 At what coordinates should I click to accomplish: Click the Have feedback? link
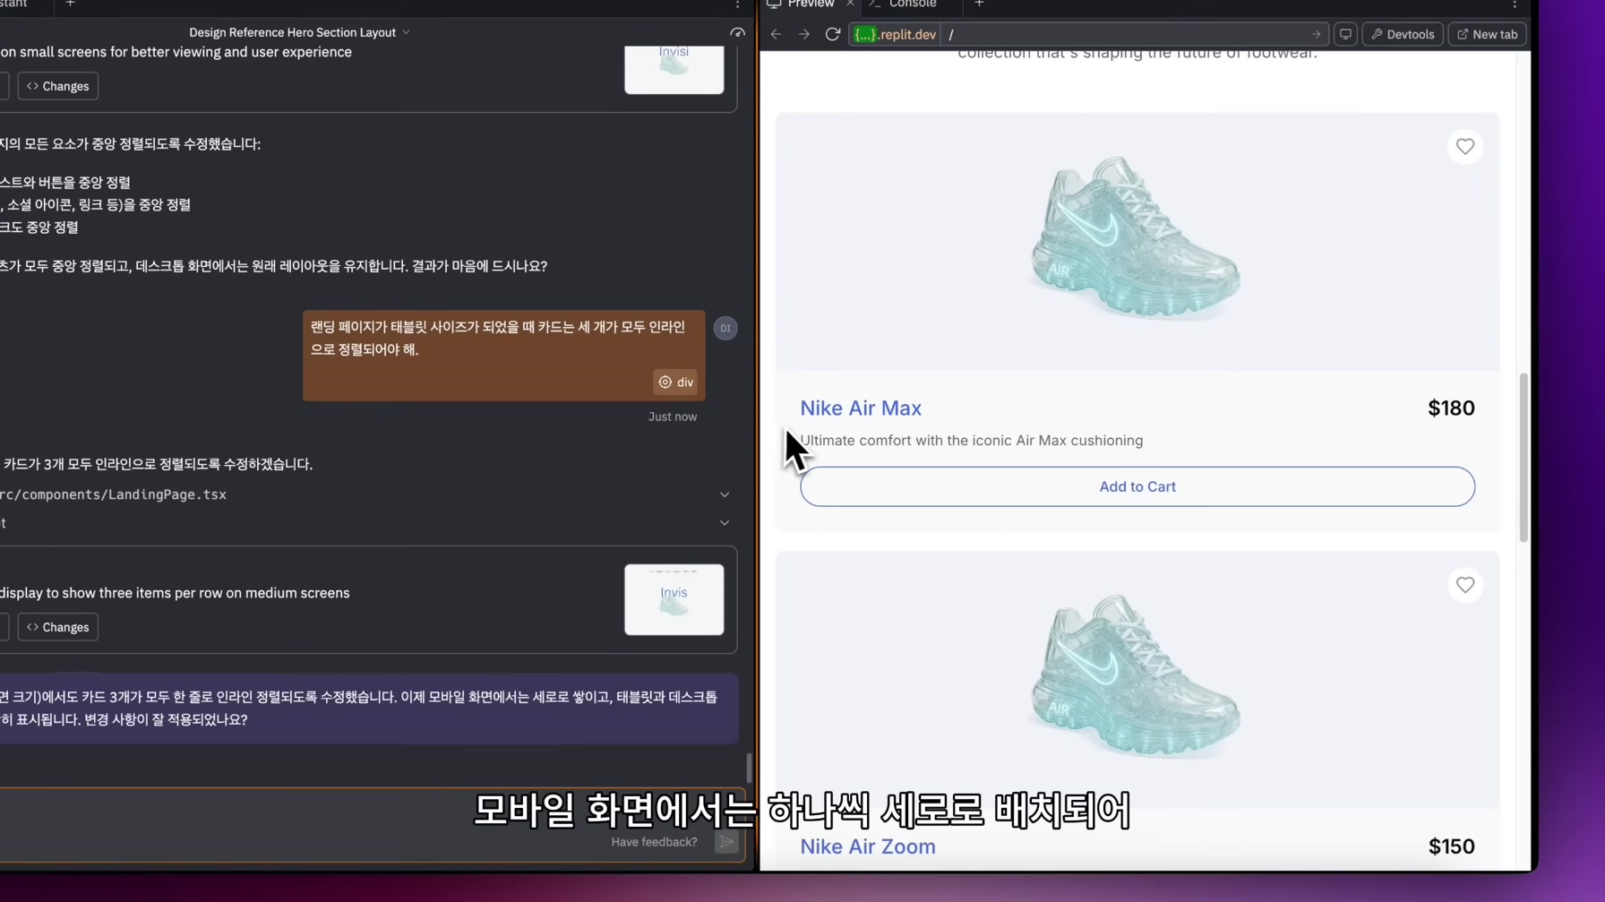tap(654, 842)
